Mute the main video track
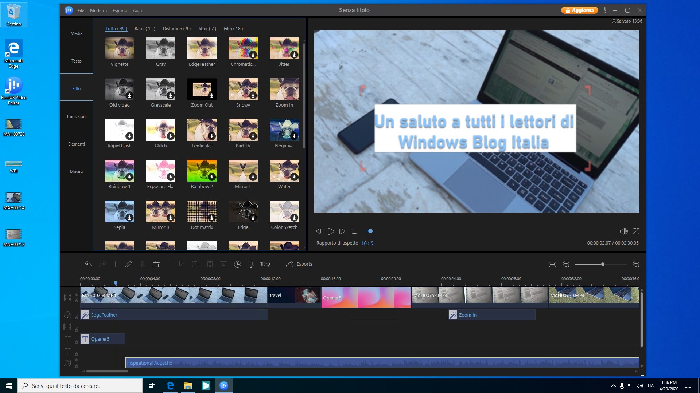The height and width of the screenshot is (393, 700). (x=76, y=295)
